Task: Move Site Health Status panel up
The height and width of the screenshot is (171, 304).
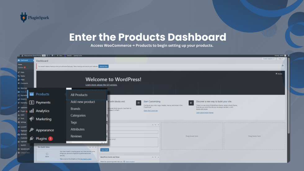Action: [90, 147]
